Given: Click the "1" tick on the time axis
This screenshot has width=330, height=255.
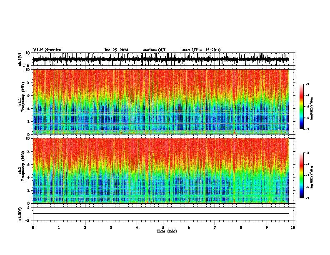Looking at the screenshot, I should click(59, 227).
